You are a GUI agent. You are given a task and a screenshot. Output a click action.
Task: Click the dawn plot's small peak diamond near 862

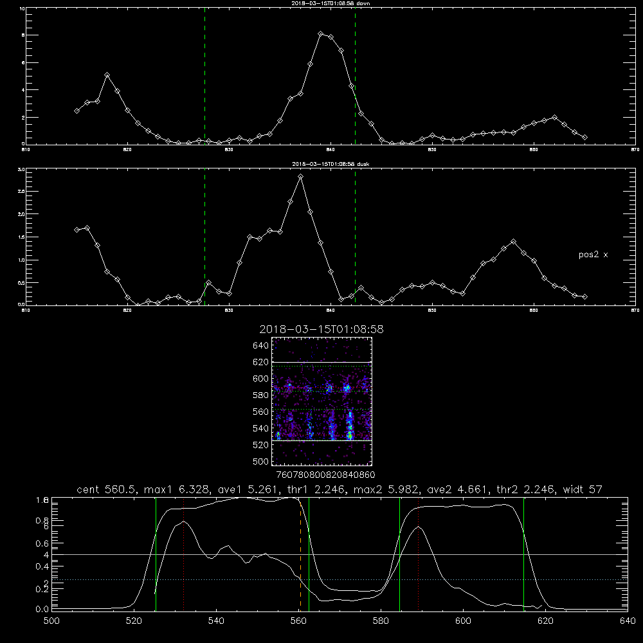[x=554, y=117]
